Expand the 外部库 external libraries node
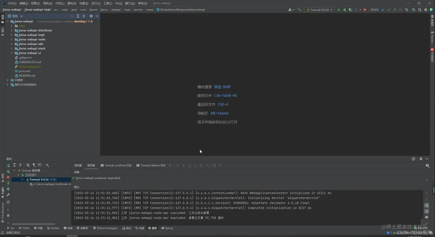Screen dimensions: 435x237 pyautogui.click(x=8, y=80)
